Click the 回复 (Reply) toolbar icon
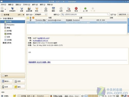The width and height of the screenshot is (129, 97). click(21, 8)
